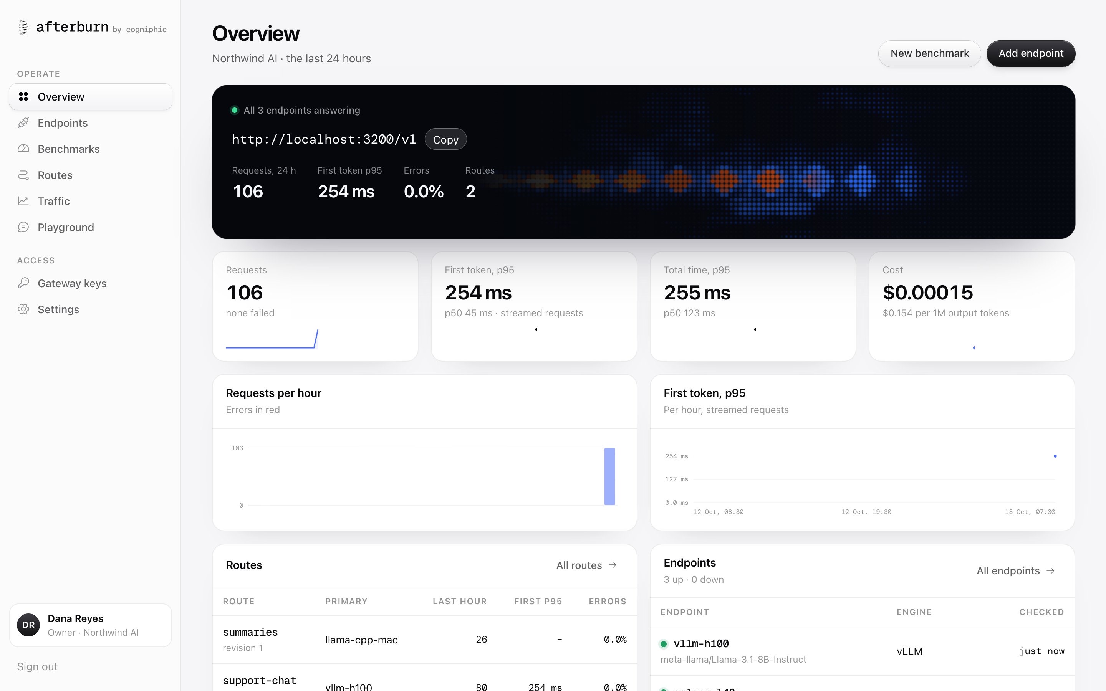
Task: Click Sign out
Action: (38, 666)
